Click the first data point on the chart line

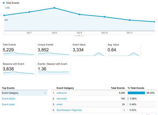pos(4,15)
